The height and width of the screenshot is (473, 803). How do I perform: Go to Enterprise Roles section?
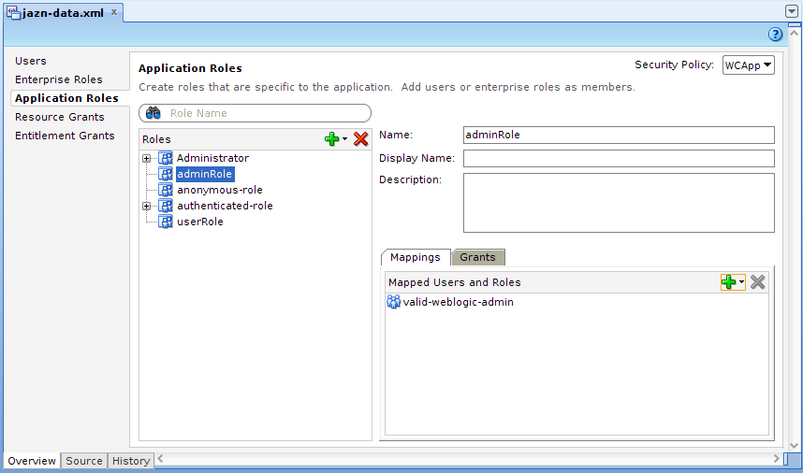(x=59, y=79)
